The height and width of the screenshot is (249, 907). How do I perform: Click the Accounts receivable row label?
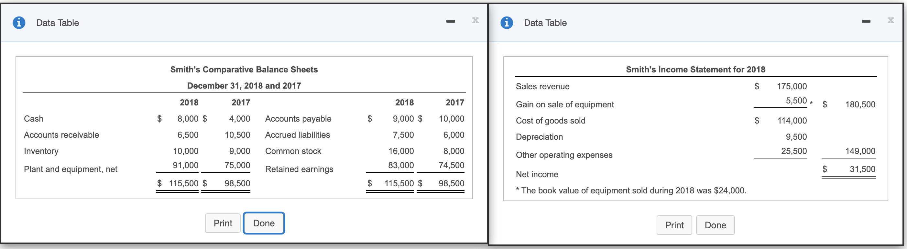click(61, 135)
